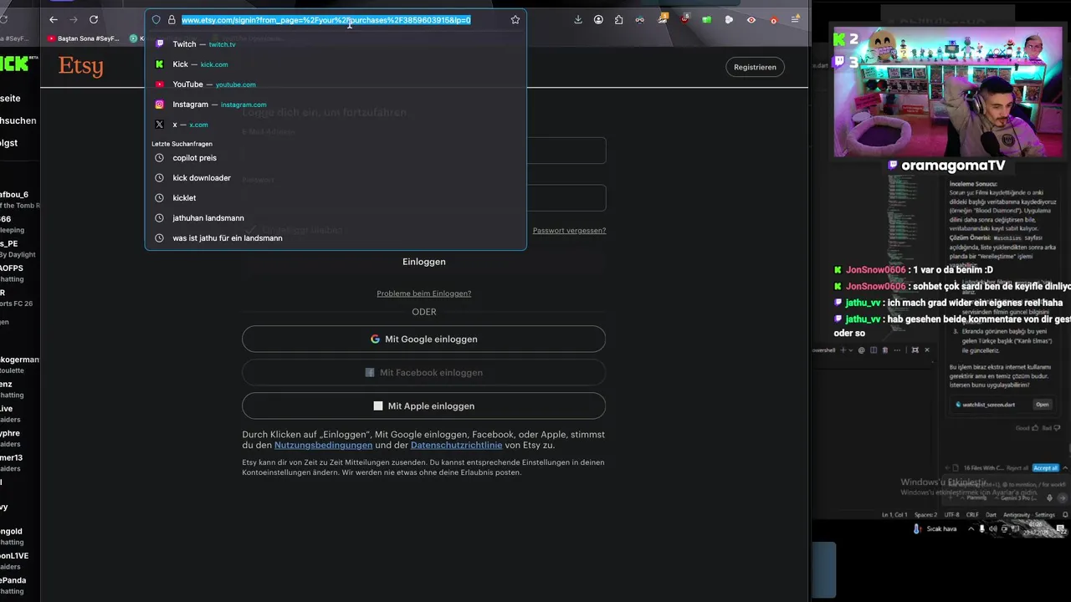Select the Twitch suggestion in the address dropdown
The height and width of the screenshot is (602, 1071).
336,44
